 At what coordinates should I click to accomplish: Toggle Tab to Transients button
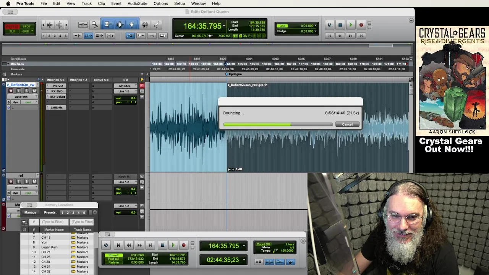pyautogui.click(x=77, y=36)
